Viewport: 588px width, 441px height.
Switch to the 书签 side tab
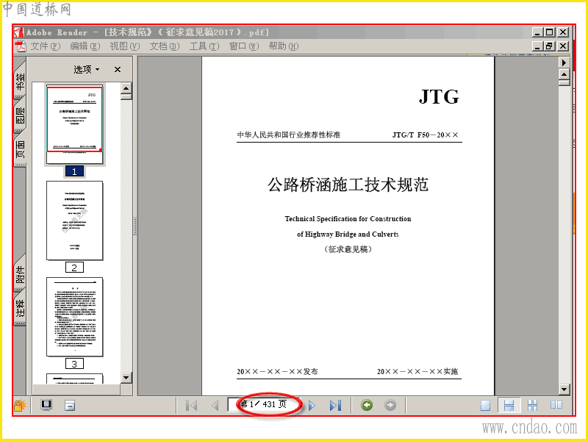tap(21, 81)
